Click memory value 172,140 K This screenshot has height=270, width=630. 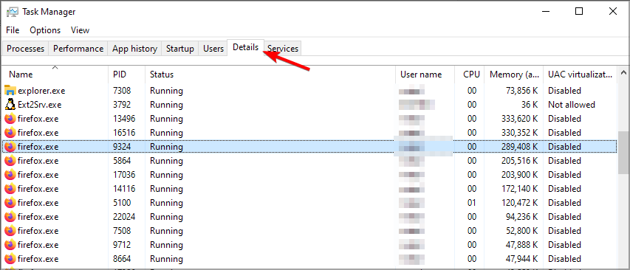coord(519,189)
